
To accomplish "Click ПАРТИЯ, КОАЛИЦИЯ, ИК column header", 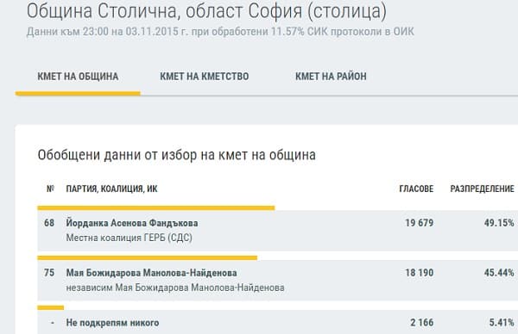I will click(111, 189).
